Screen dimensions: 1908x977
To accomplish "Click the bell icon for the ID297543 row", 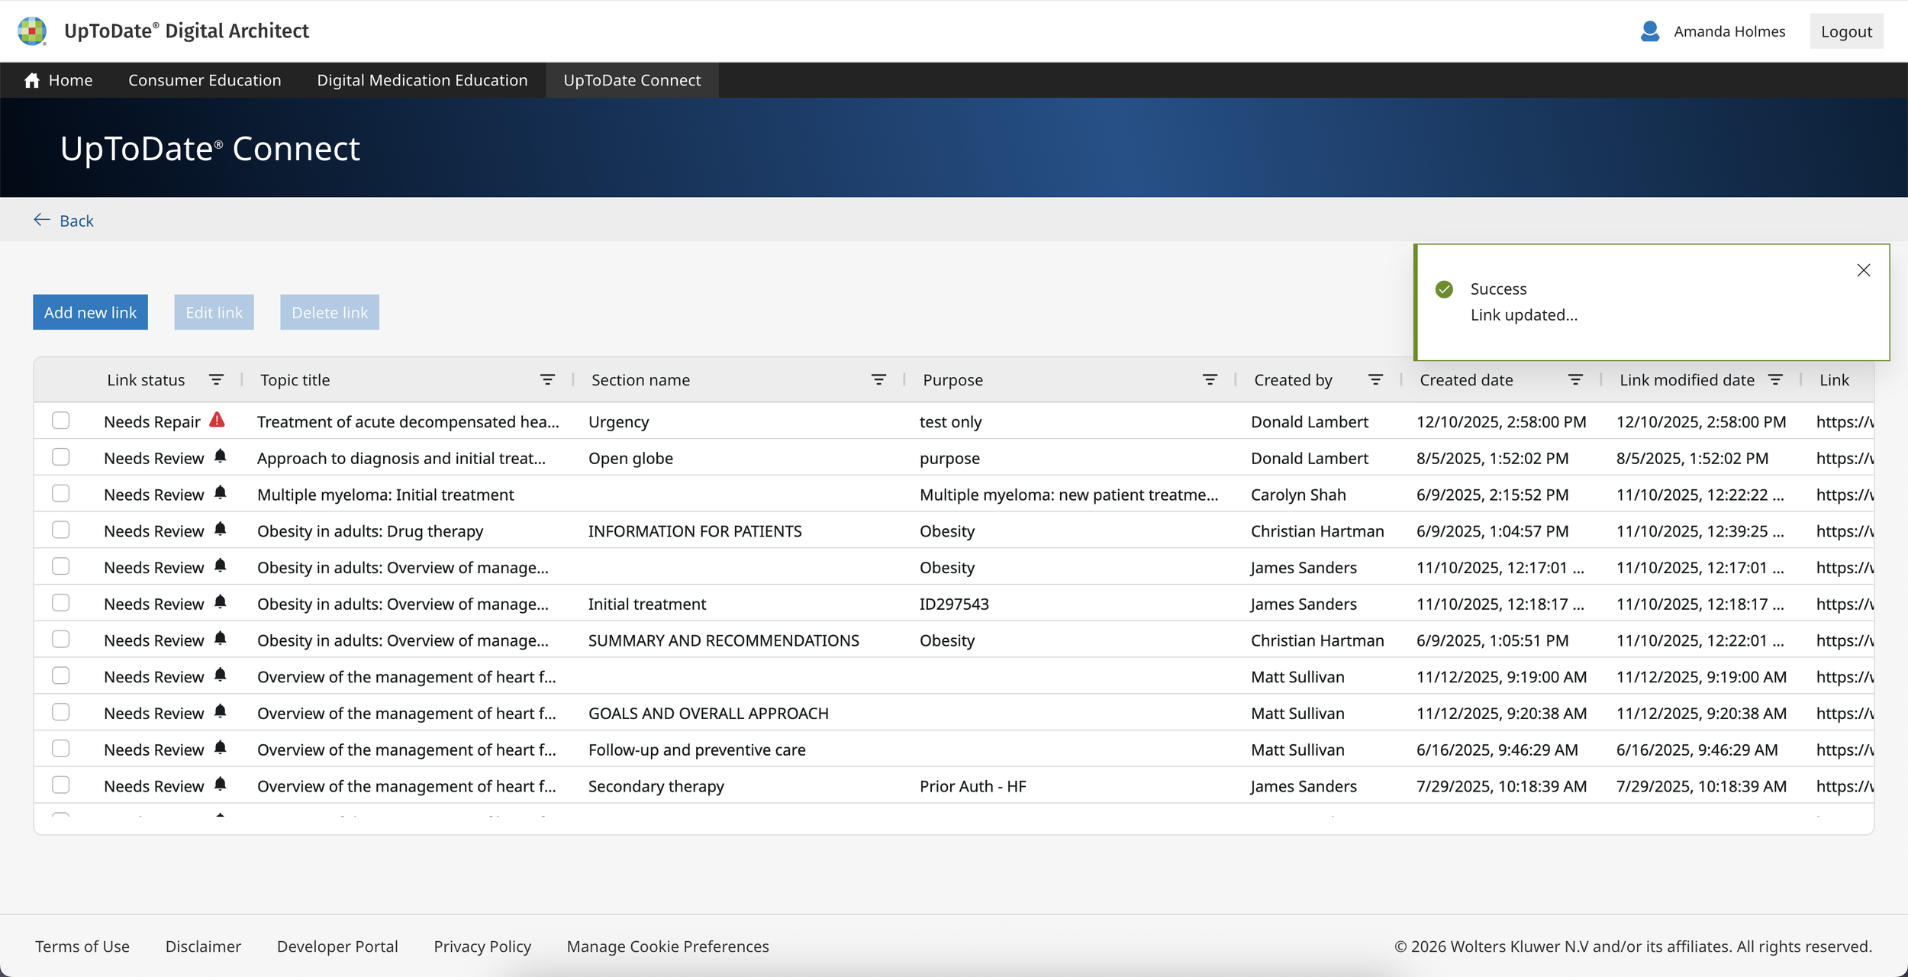I will 221,602.
